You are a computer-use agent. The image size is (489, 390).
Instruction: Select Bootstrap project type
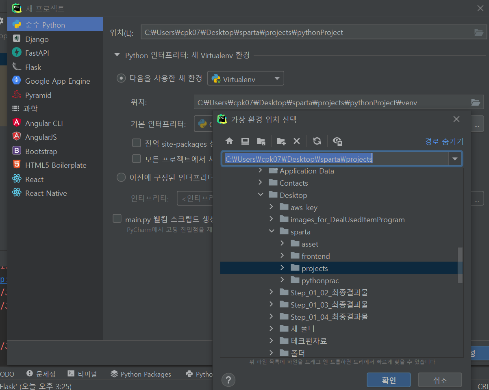pos(55,151)
